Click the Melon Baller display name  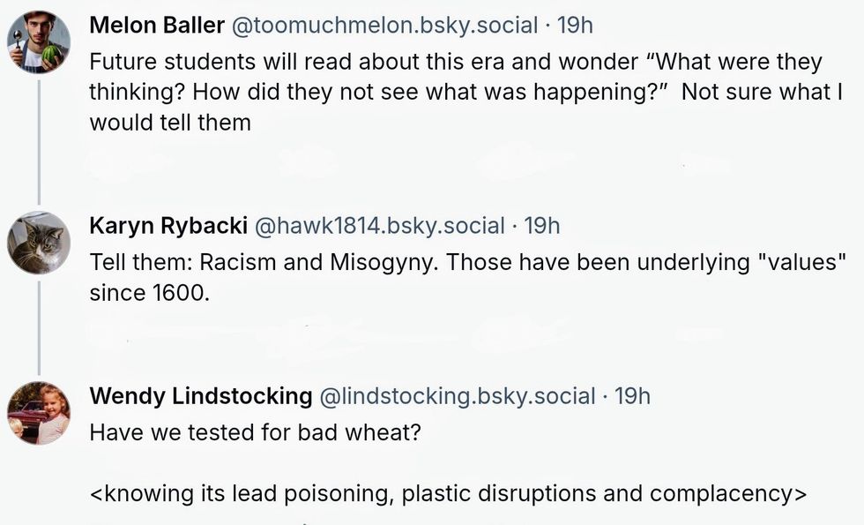tap(157, 26)
